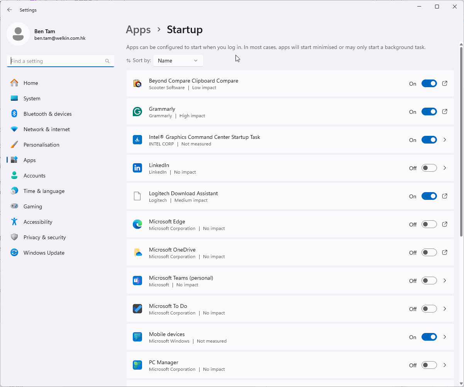
Task: Enable Microsoft Teams (personal) startup
Action: coord(429,281)
